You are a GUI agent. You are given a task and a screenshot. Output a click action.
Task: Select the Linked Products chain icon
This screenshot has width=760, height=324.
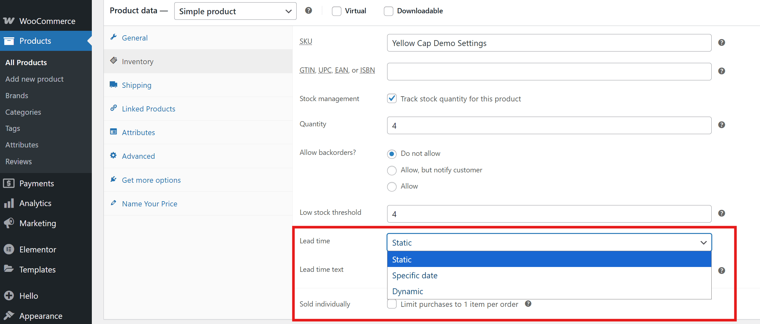113,108
